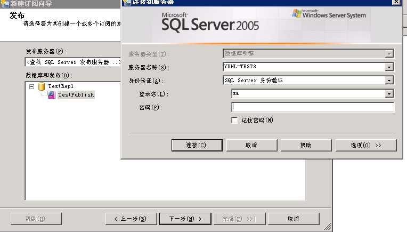Click the SQL Server 身份验证 authentication value
The height and width of the screenshot is (232, 407).
[x=254, y=81]
